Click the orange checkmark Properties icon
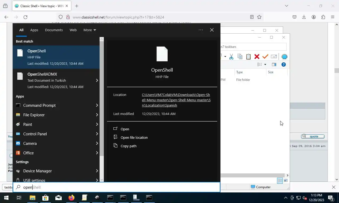339x203 pixels. pyautogui.click(x=265, y=57)
